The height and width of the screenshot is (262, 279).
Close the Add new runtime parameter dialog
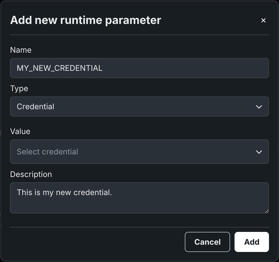coord(263,20)
